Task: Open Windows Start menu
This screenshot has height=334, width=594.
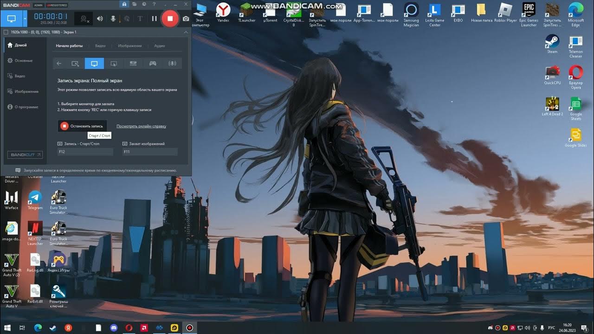Action: 6,328
